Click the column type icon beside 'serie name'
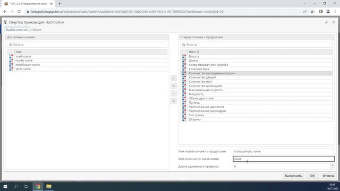The height and width of the screenshot is (191, 340). [11, 69]
